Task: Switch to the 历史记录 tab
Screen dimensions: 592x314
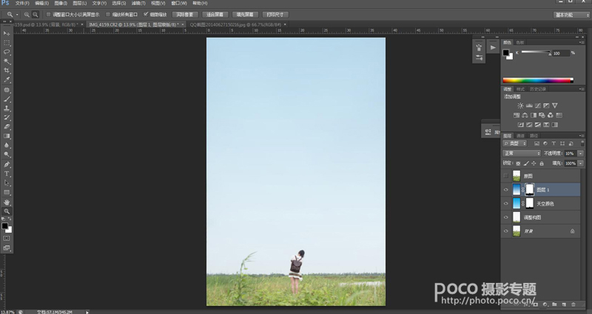Action: [x=538, y=89]
